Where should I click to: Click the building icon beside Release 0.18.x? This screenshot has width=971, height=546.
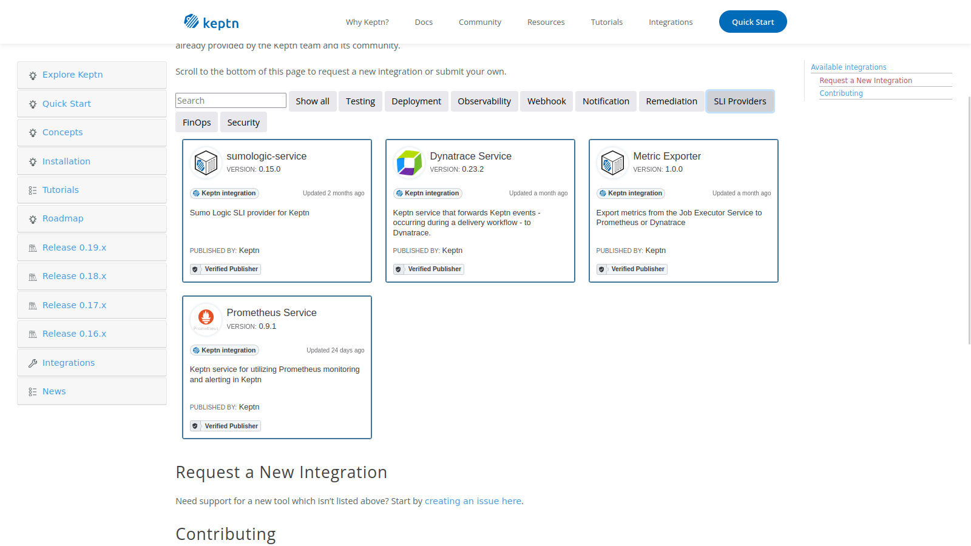[x=33, y=277]
